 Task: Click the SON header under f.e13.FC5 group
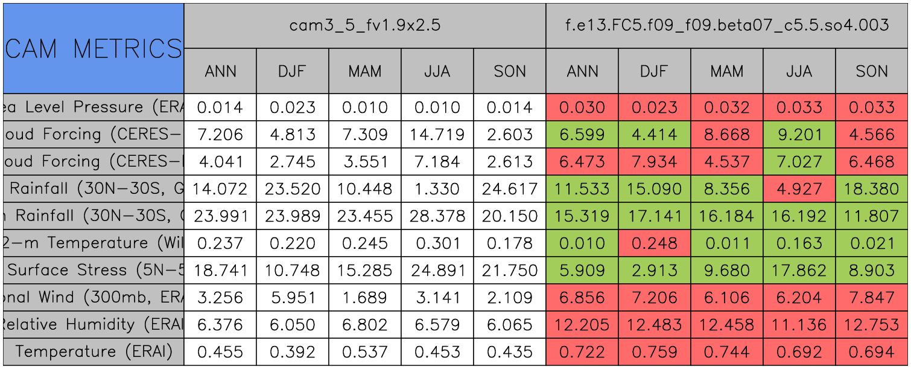pos(871,71)
